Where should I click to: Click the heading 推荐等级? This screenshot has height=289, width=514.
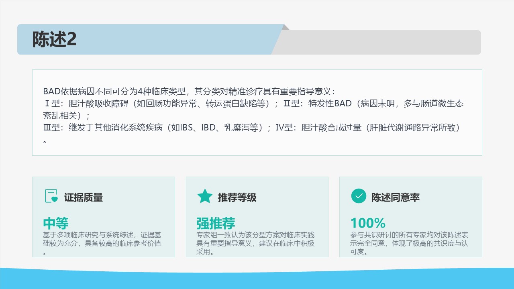(237, 197)
